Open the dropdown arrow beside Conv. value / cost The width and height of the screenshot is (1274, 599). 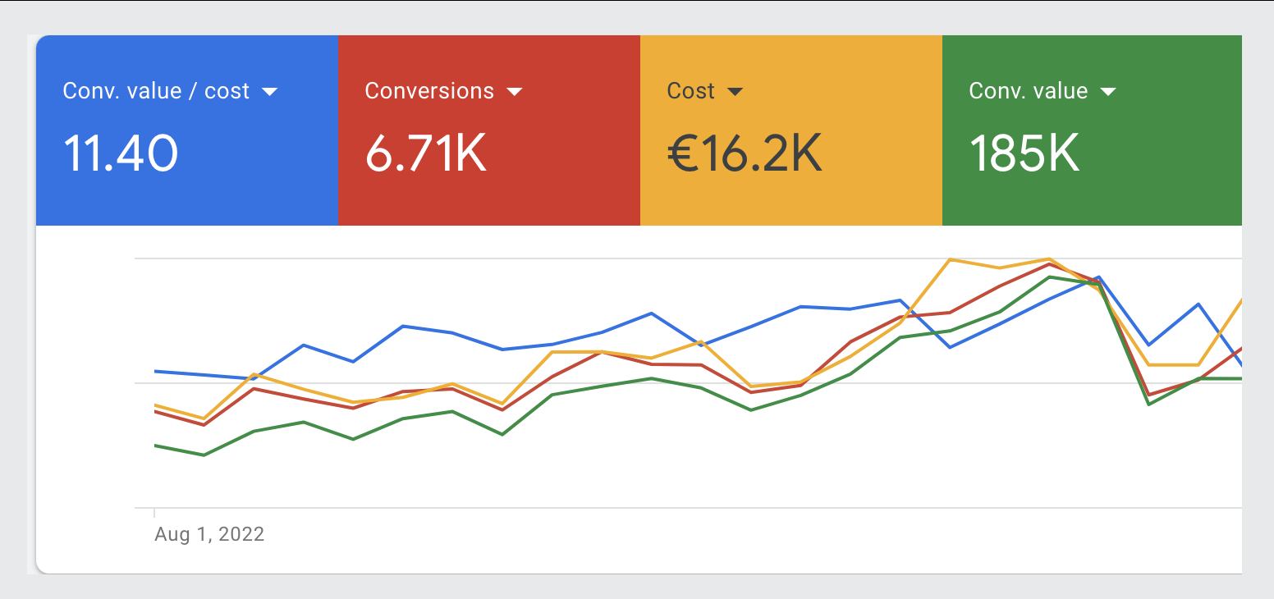(269, 92)
